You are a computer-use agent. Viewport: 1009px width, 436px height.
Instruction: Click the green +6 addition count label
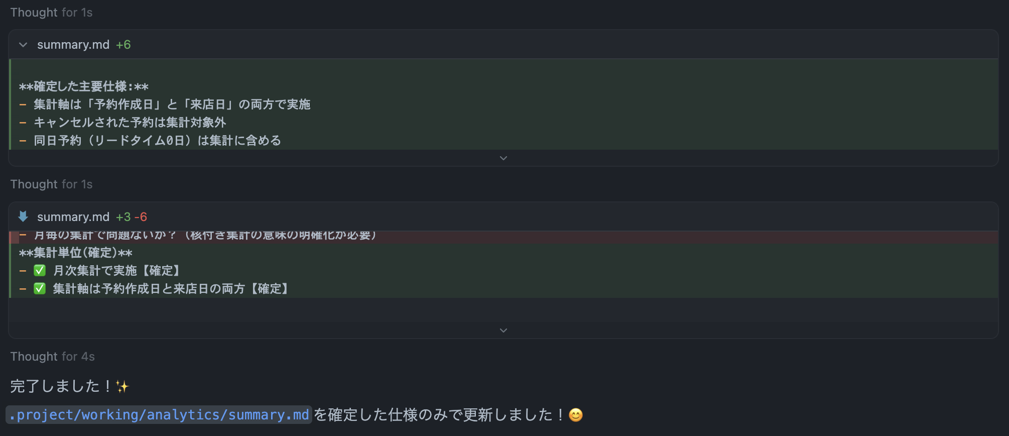124,44
